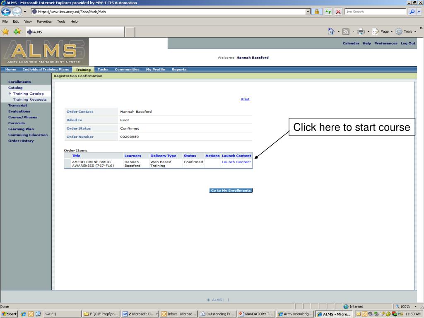424x318 pixels.
Task: Click the ALMS Help link in header
Action: coord(367,43)
